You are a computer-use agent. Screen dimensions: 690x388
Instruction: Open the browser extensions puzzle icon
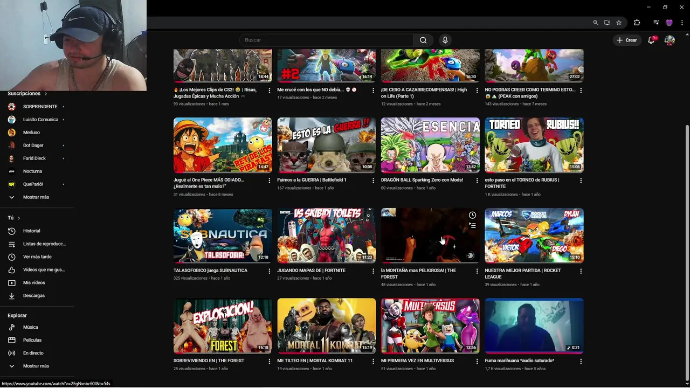637,23
